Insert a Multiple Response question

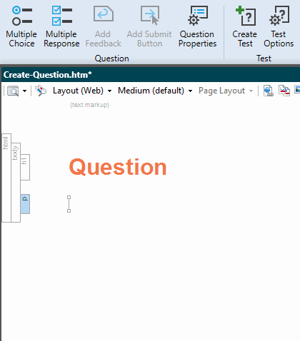pyautogui.click(x=61, y=26)
